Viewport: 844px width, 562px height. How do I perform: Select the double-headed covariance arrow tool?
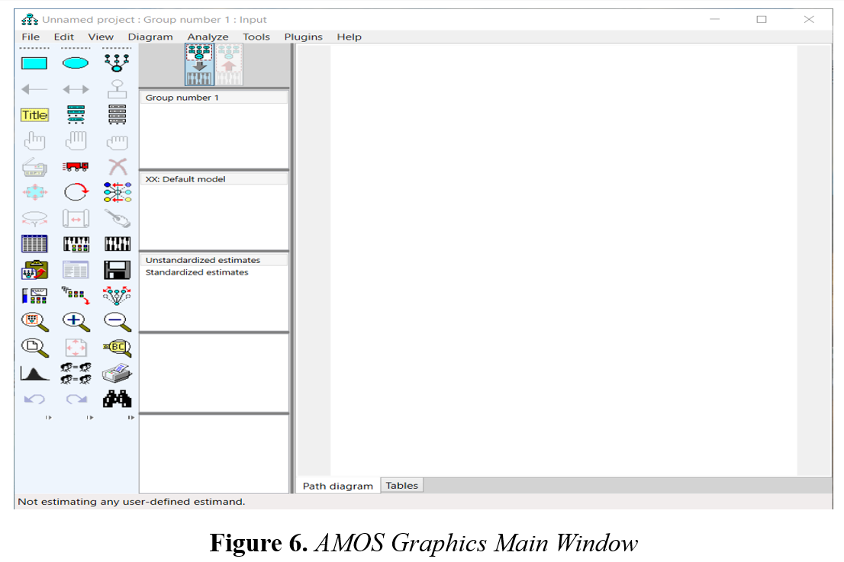click(76, 89)
